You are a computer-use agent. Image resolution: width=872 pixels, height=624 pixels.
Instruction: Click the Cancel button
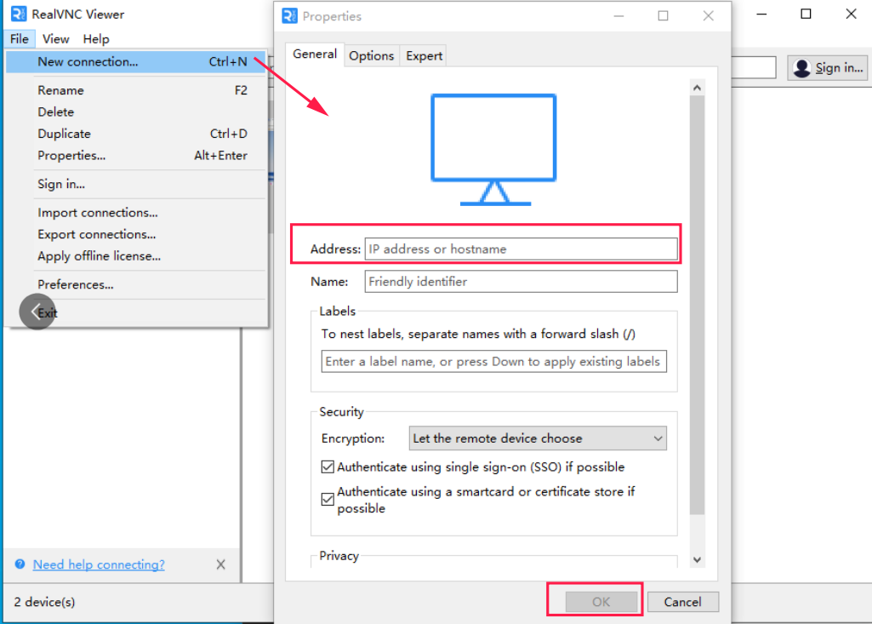683,602
